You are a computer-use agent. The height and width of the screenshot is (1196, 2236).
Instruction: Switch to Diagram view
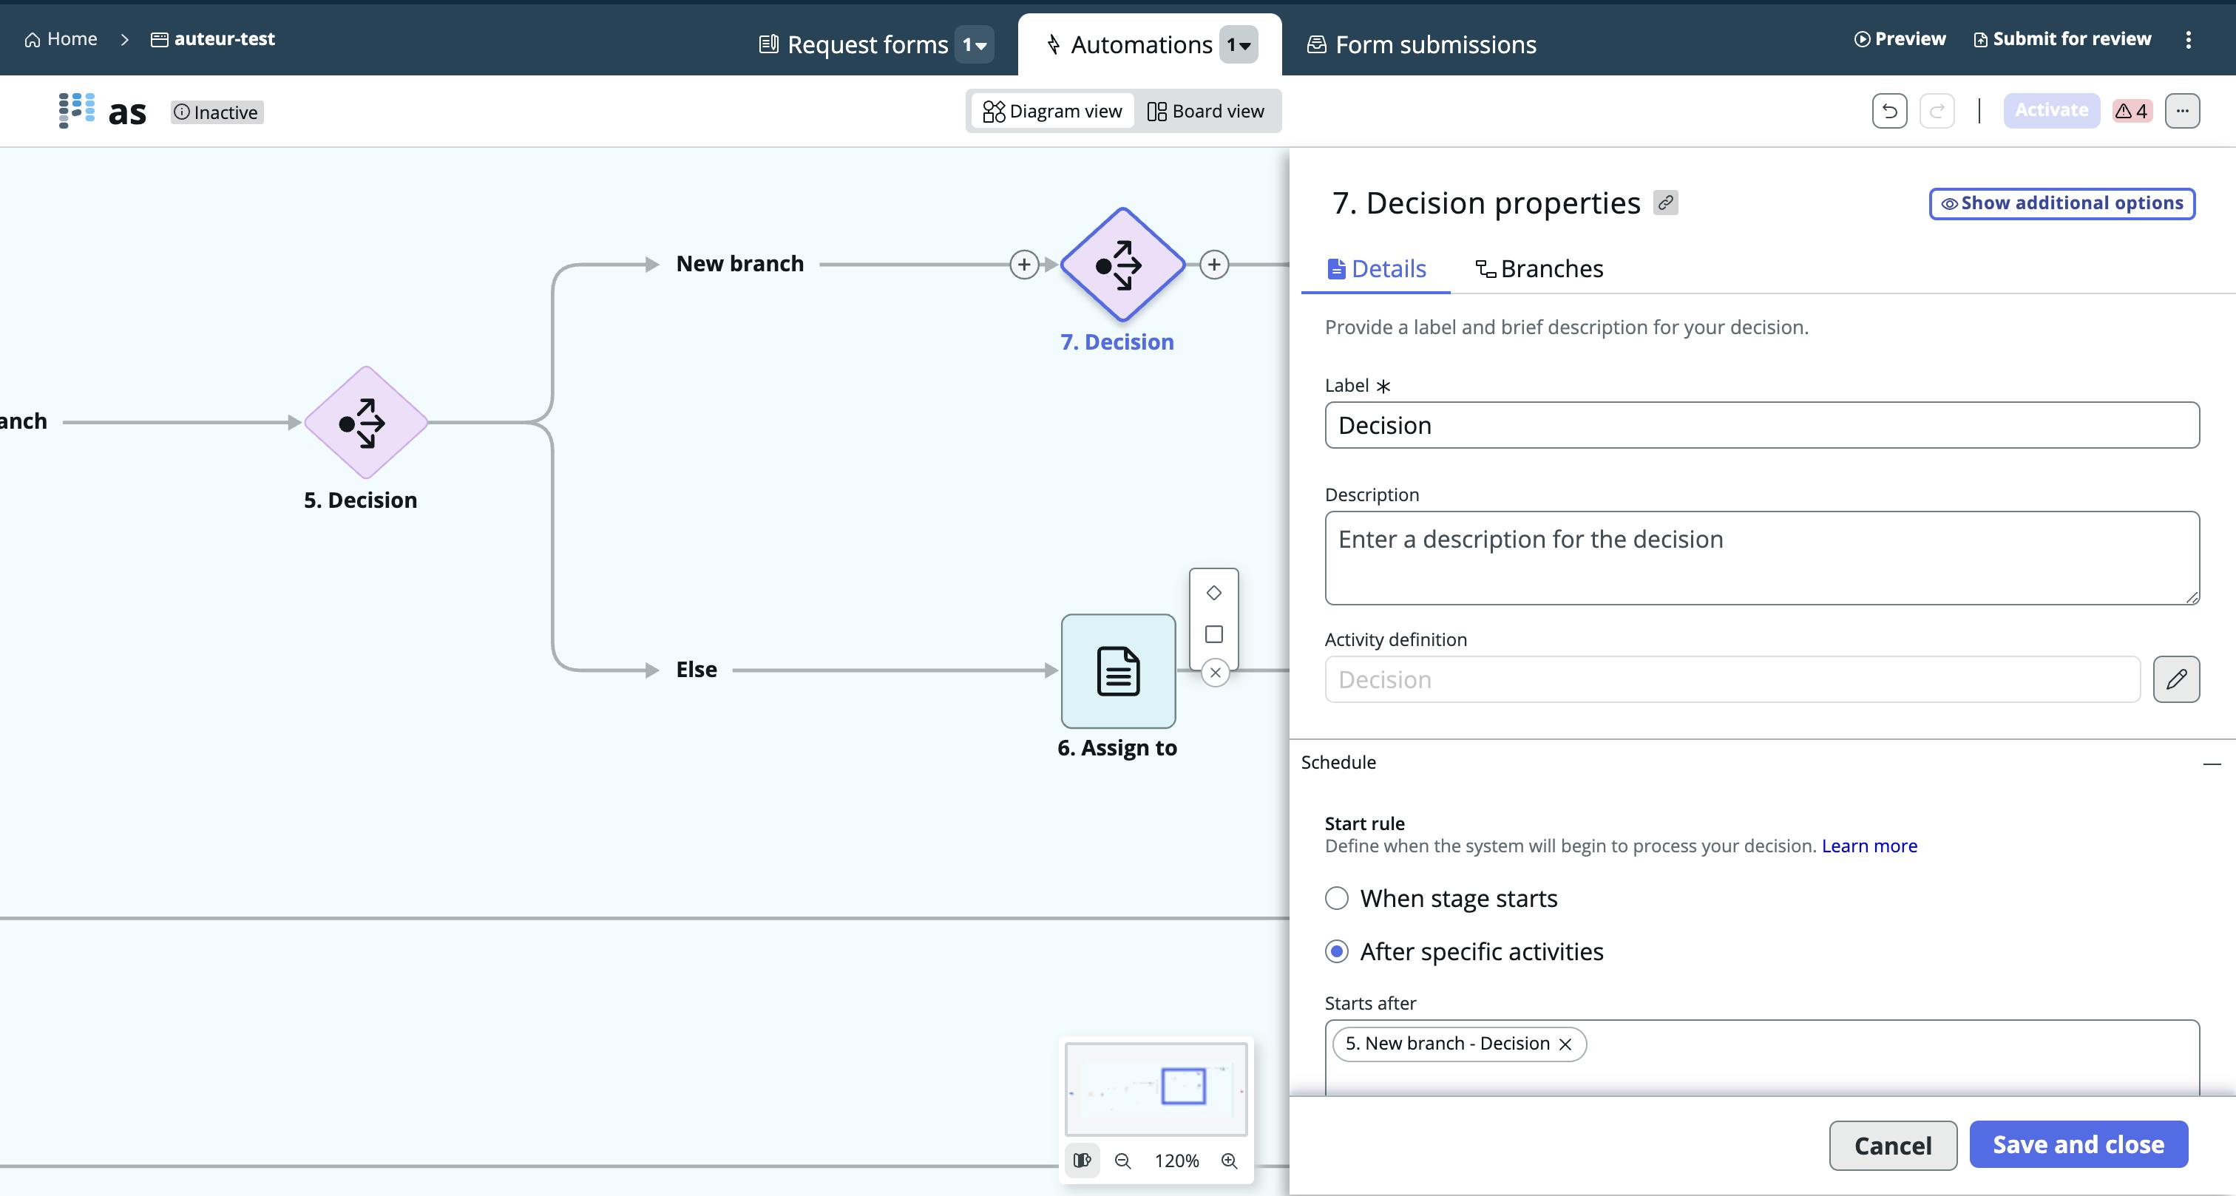click(1051, 111)
